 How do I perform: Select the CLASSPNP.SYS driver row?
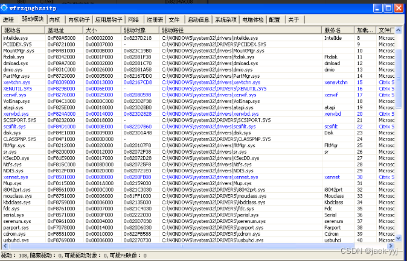point(199,139)
